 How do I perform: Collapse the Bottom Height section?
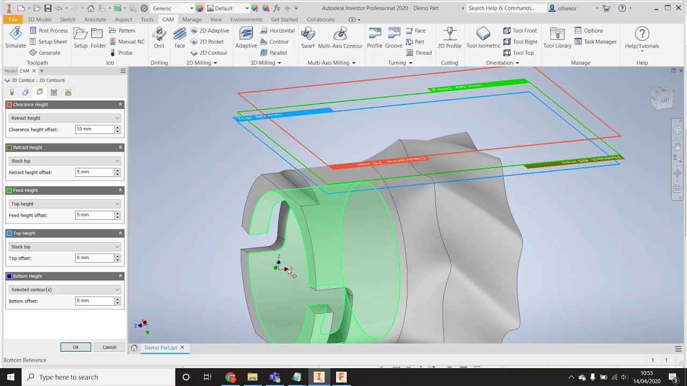coord(120,276)
